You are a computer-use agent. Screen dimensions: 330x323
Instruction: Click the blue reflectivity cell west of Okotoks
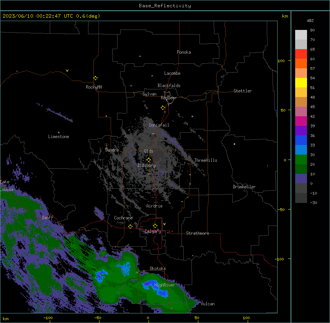pyautogui.click(x=126, y=268)
